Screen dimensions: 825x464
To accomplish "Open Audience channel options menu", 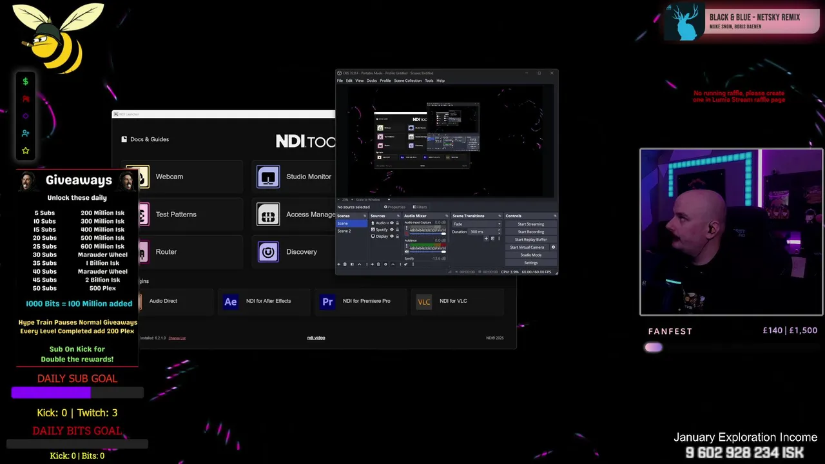I will 407,246.
